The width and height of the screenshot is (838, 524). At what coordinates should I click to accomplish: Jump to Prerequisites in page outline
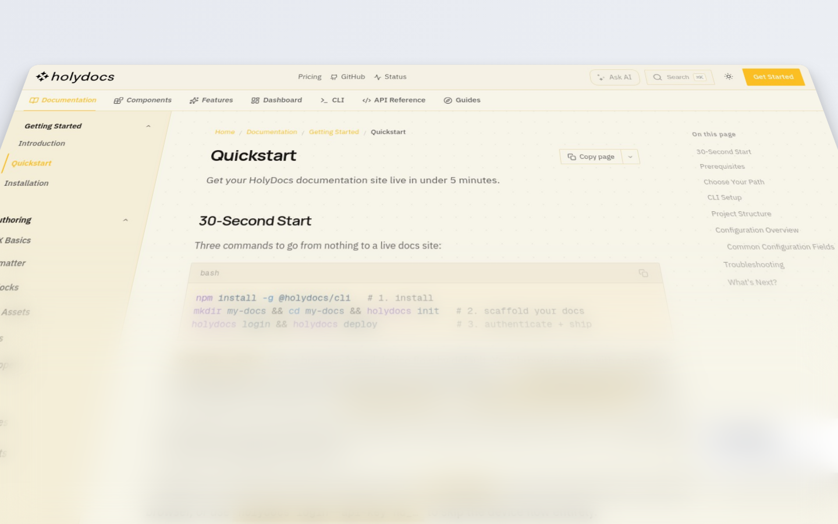(x=722, y=167)
